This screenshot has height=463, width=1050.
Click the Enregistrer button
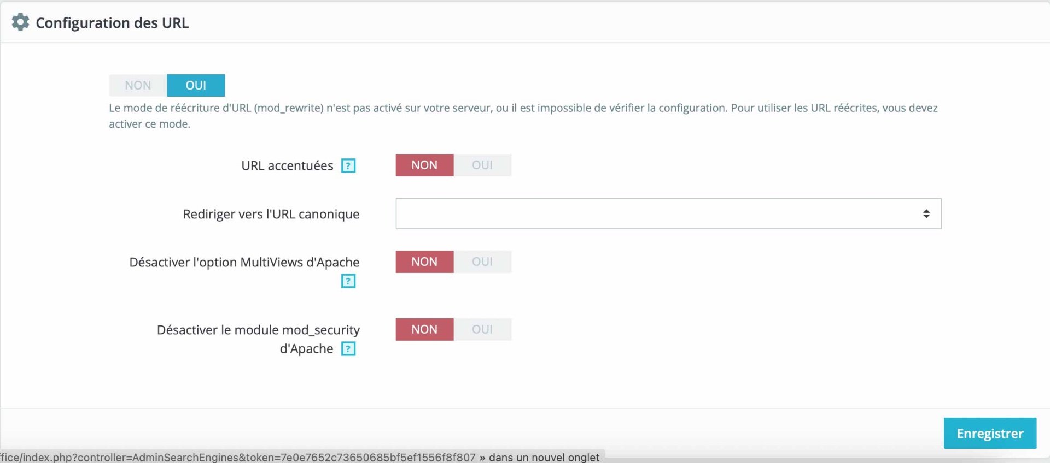[x=990, y=433]
